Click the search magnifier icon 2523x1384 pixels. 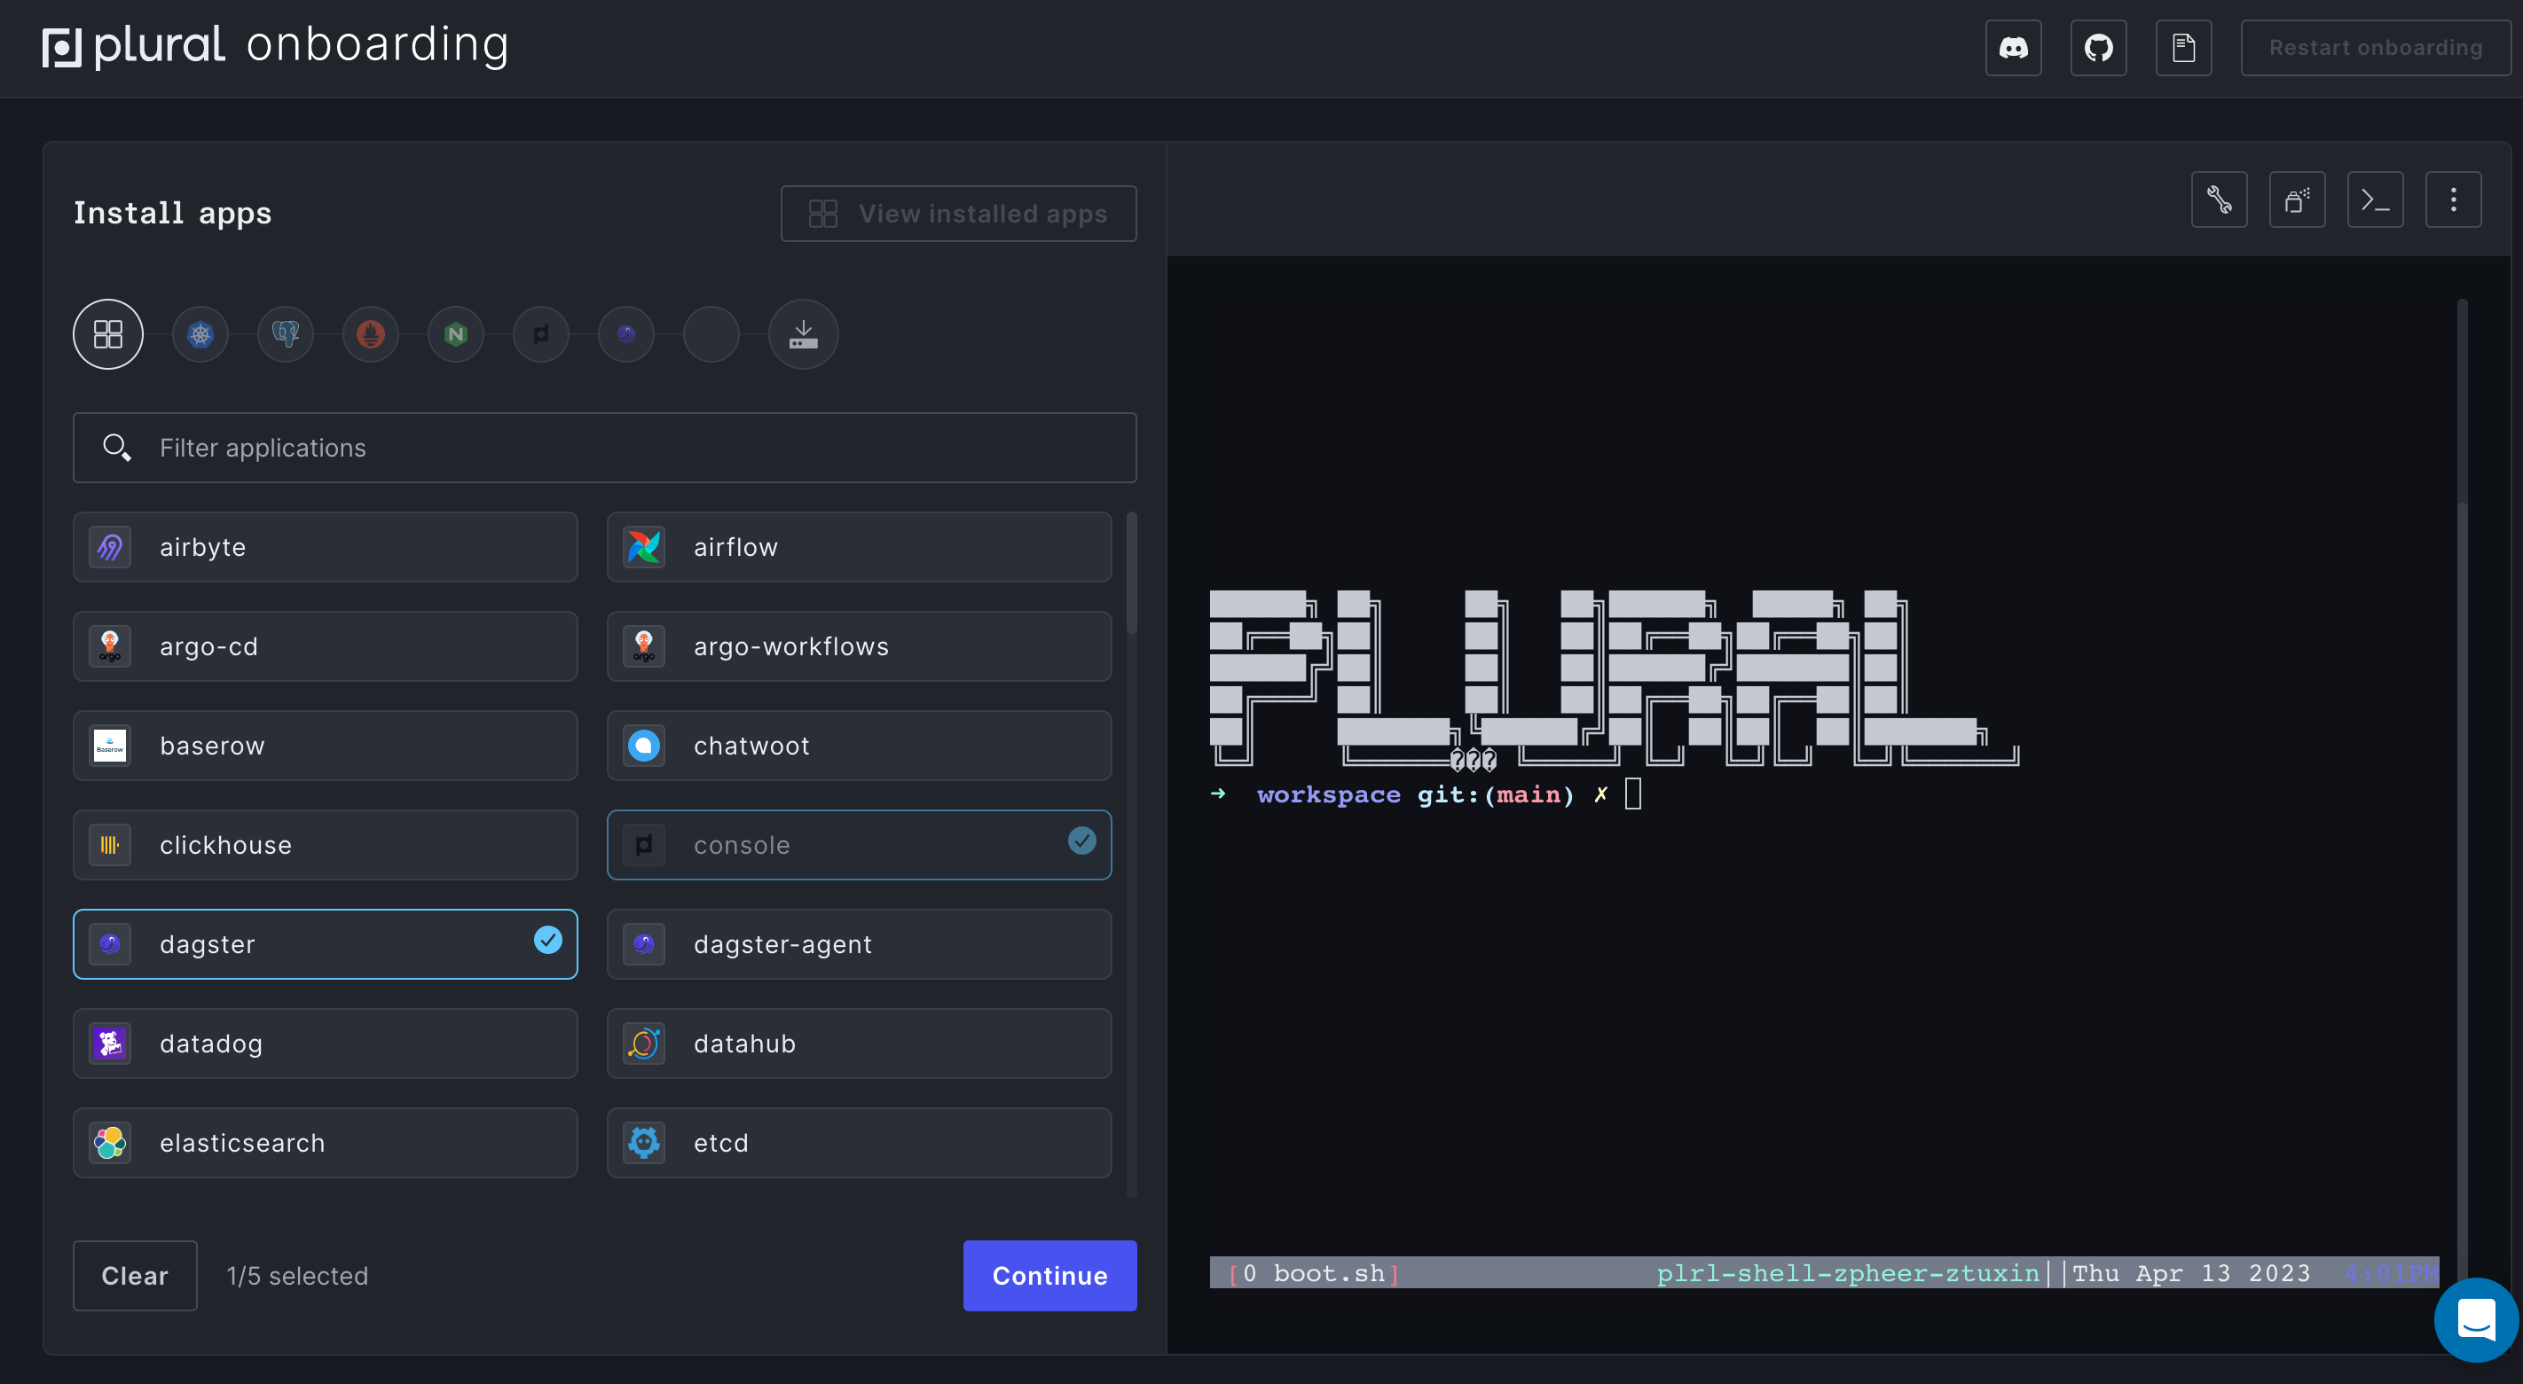(x=116, y=448)
